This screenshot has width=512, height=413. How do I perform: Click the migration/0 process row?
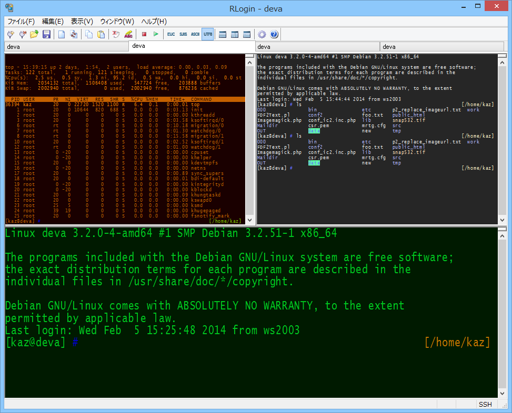(x=125, y=126)
